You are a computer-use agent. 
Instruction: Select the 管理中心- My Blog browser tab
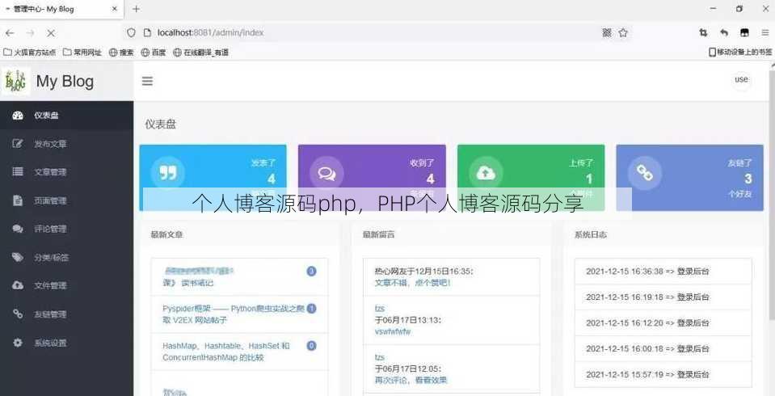point(61,9)
